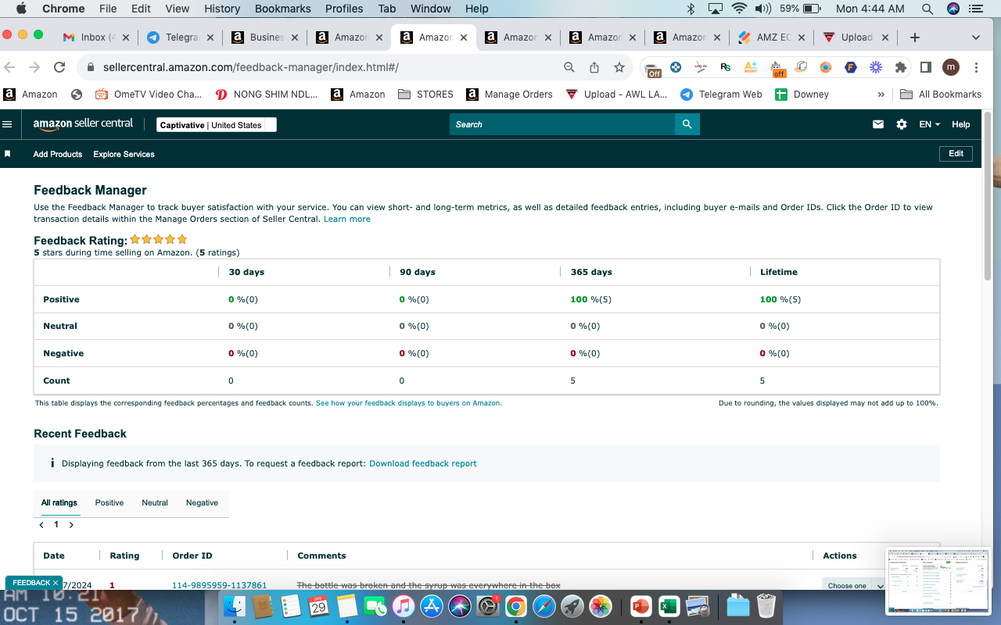Go to the next feedback page arrow

pyautogui.click(x=71, y=525)
